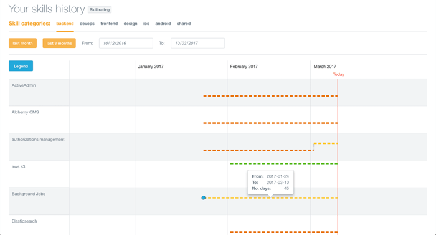Image resolution: width=436 pixels, height=235 pixels.
Task: Switch to the shared category tab
Action: (184, 24)
